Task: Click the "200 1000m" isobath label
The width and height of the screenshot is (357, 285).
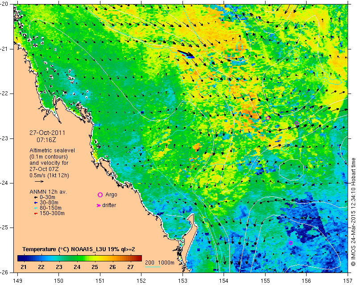Action: coord(160,263)
